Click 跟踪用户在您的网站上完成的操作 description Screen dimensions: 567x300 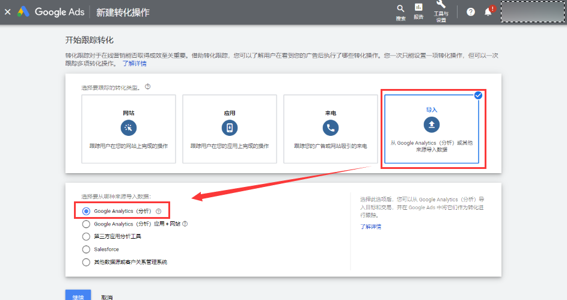pyautogui.click(x=128, y=146)
